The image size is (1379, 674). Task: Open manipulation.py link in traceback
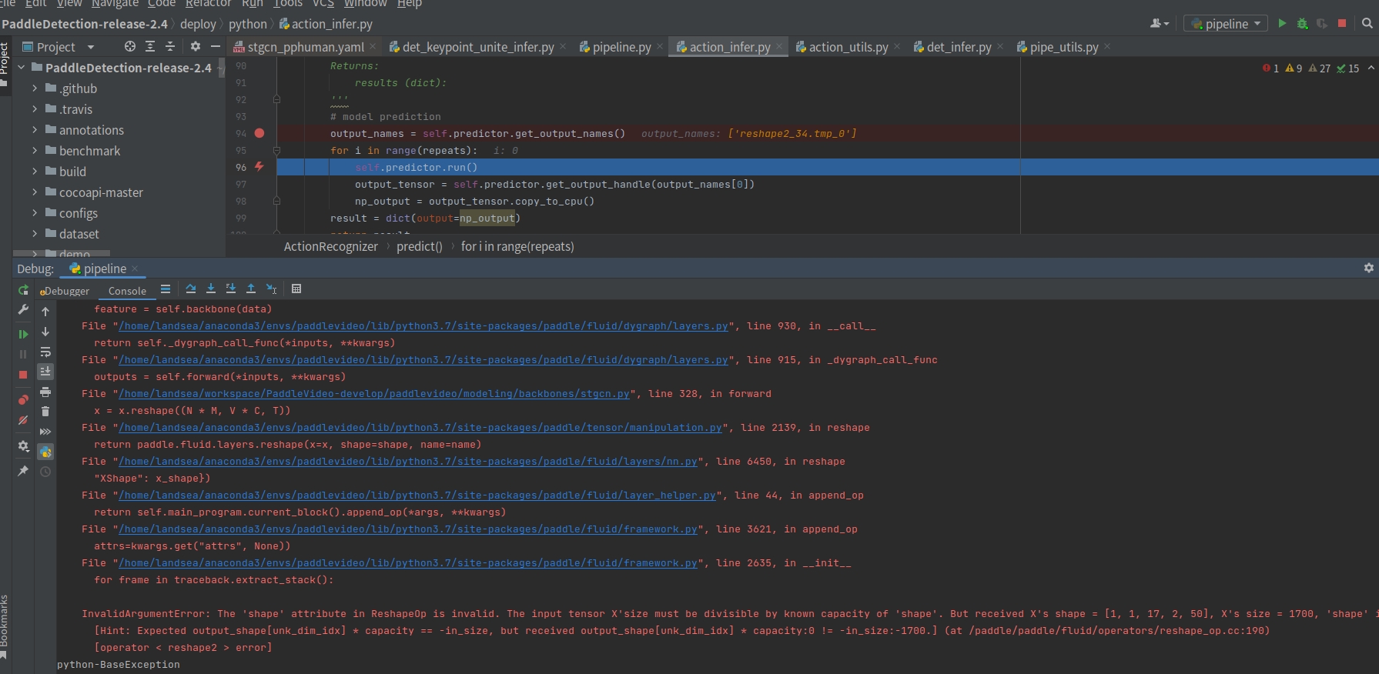(x=420, y=428)
